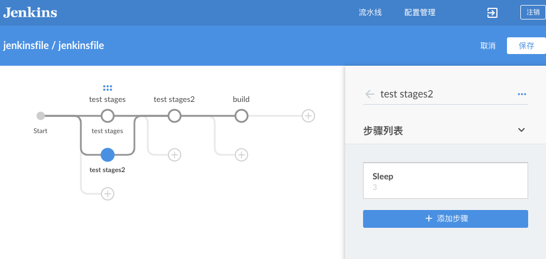Click the 'Start' label
The image size is (546, 259).
pyautogui.click(x=40, y=131)
